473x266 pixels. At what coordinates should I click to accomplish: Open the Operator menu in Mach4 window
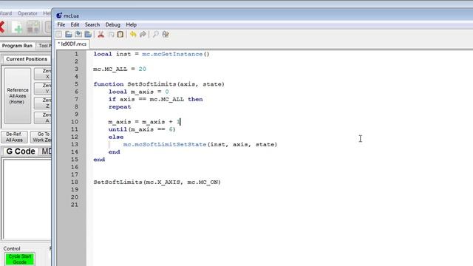(x=27, y=13)
